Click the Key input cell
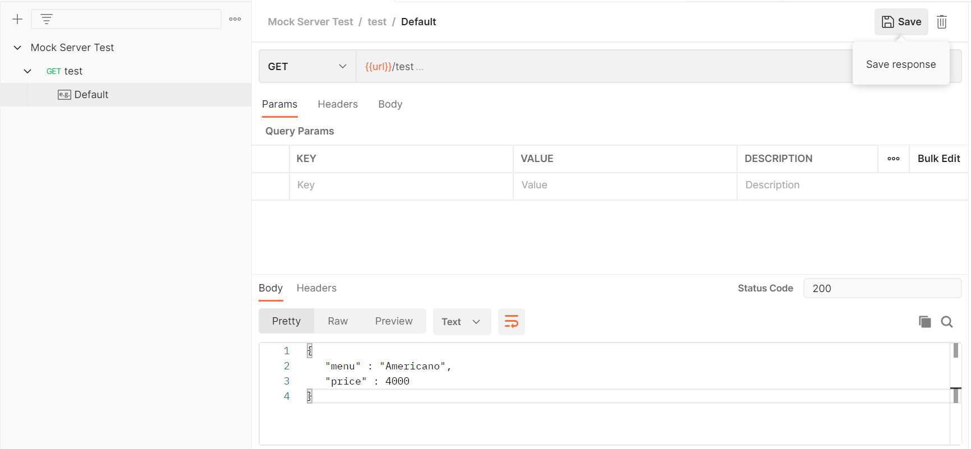 pyautogui.click(x=401, y=186)
